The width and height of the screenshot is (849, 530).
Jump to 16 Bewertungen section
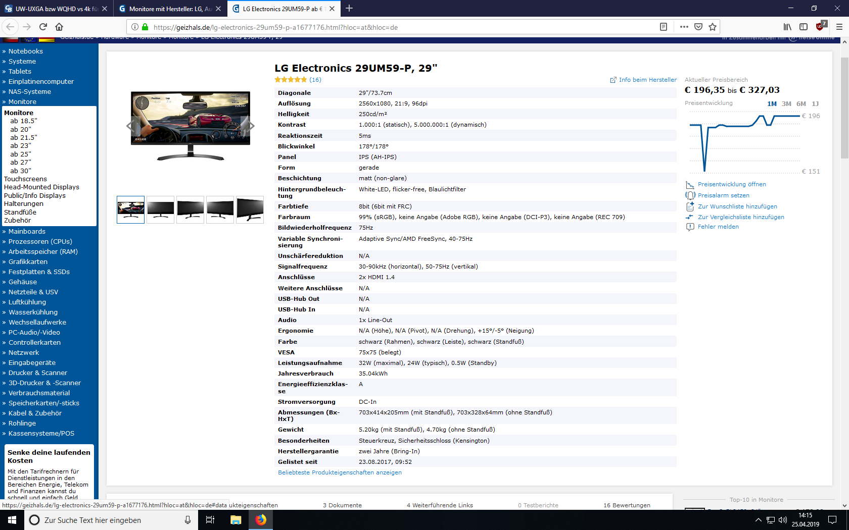point(627,505)
